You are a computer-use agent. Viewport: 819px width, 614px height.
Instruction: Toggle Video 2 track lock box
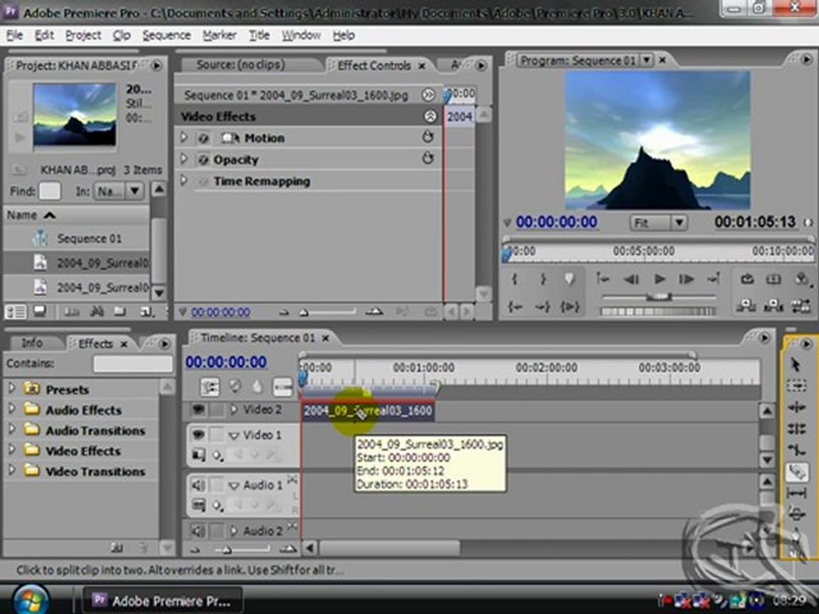point(216,410)
